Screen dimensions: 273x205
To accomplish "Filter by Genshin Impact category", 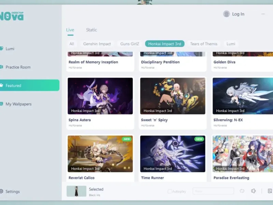I will tap(97, 44).
